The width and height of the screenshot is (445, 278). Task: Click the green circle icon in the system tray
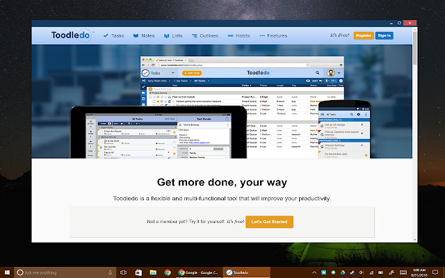point(333,272)
